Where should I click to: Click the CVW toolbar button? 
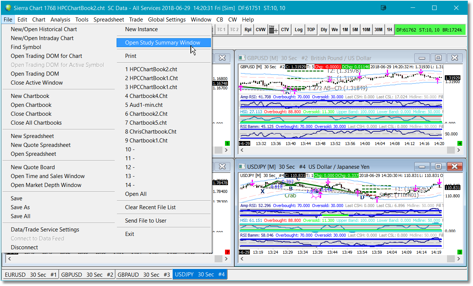point(261,30)
